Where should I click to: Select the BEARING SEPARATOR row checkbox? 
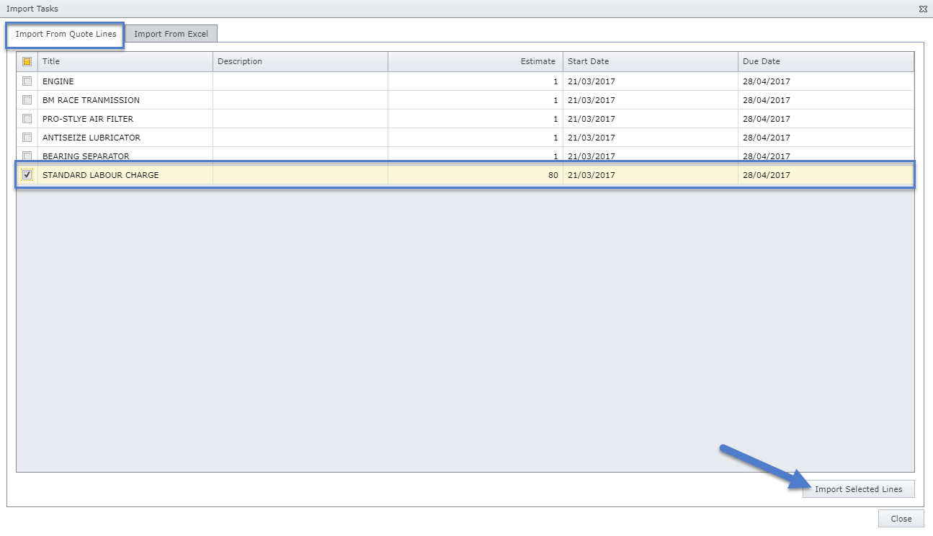[27, 156]
